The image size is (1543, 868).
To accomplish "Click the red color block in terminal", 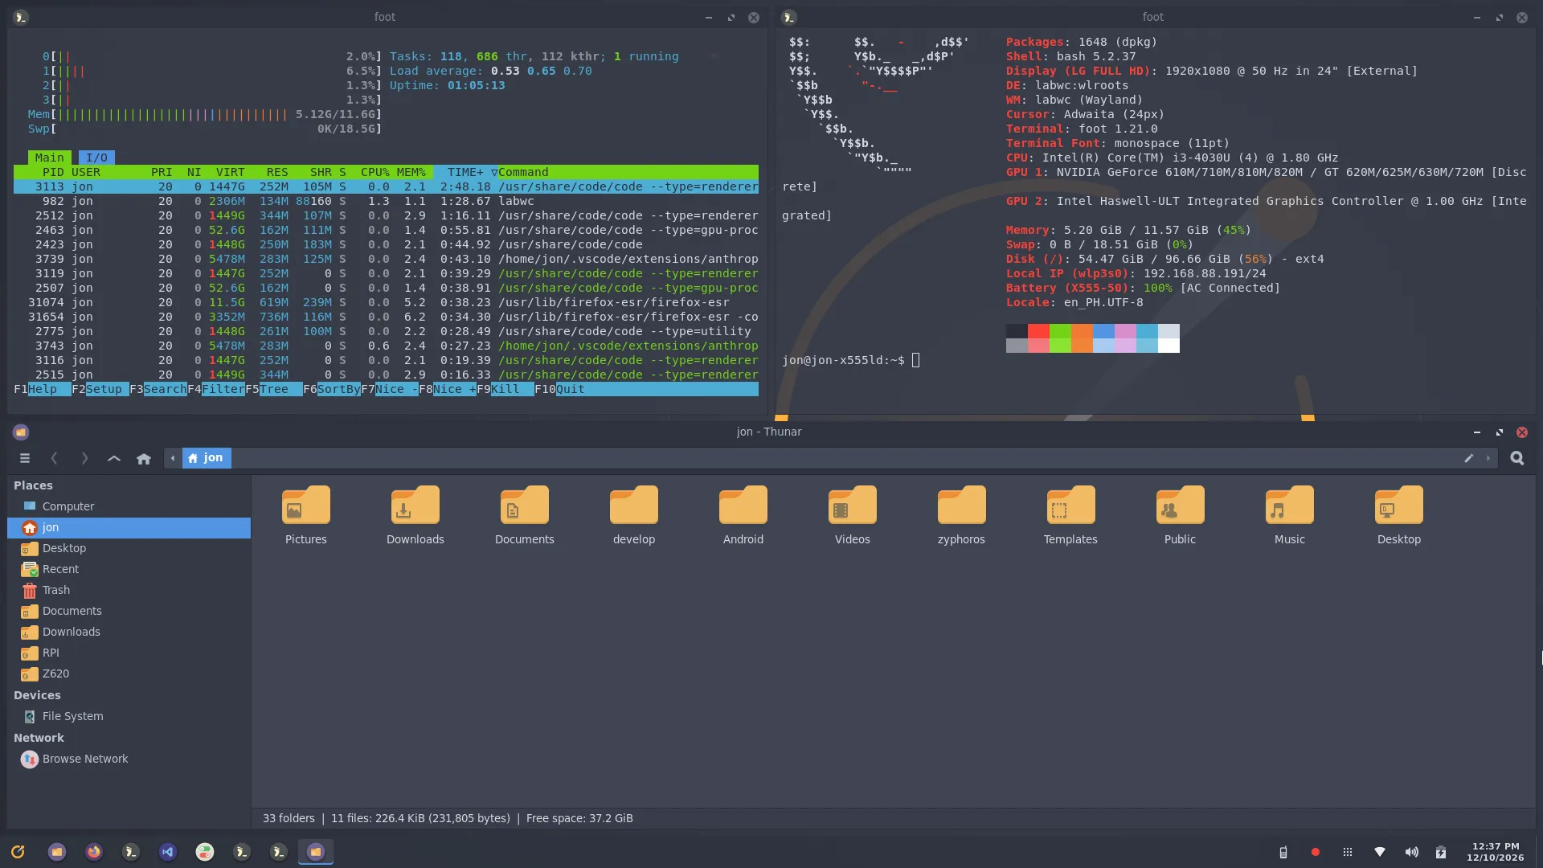I will click(x=1038, y=331).
